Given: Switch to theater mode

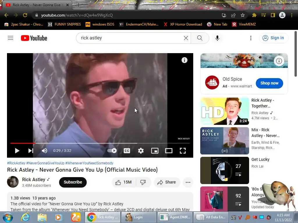Looking at the screenshot, I should (x=169, y=151).
